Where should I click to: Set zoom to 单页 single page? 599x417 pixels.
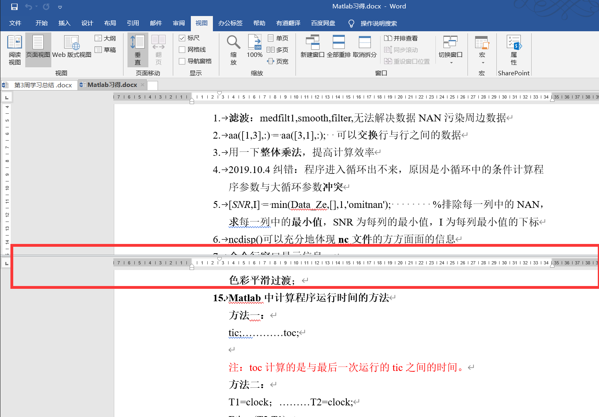[x=278, y=38]
